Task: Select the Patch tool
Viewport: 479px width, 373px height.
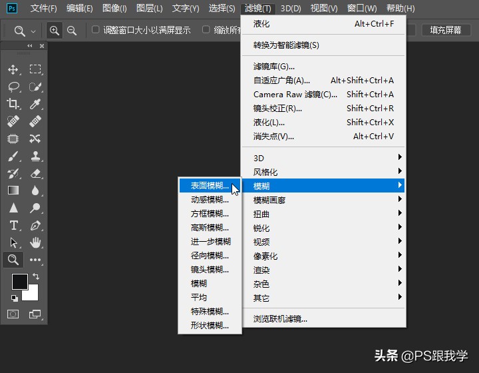Action: click(x=13, y=139)
